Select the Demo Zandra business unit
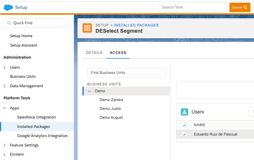The width and height of the screenshot is (254, 160). 111,100
